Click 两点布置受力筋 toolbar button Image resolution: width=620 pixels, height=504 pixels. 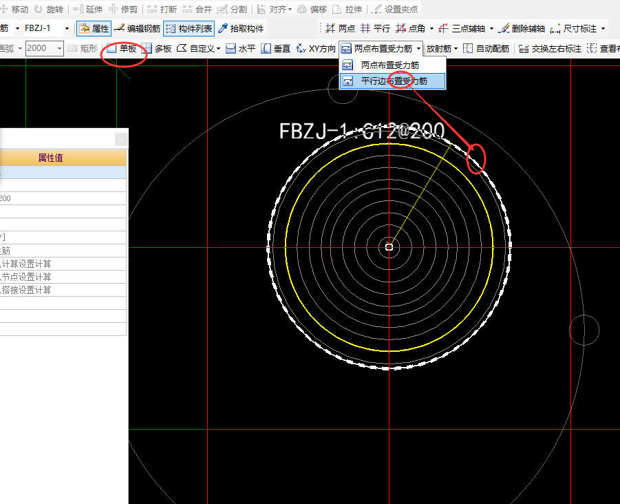[x=377, y=48]
